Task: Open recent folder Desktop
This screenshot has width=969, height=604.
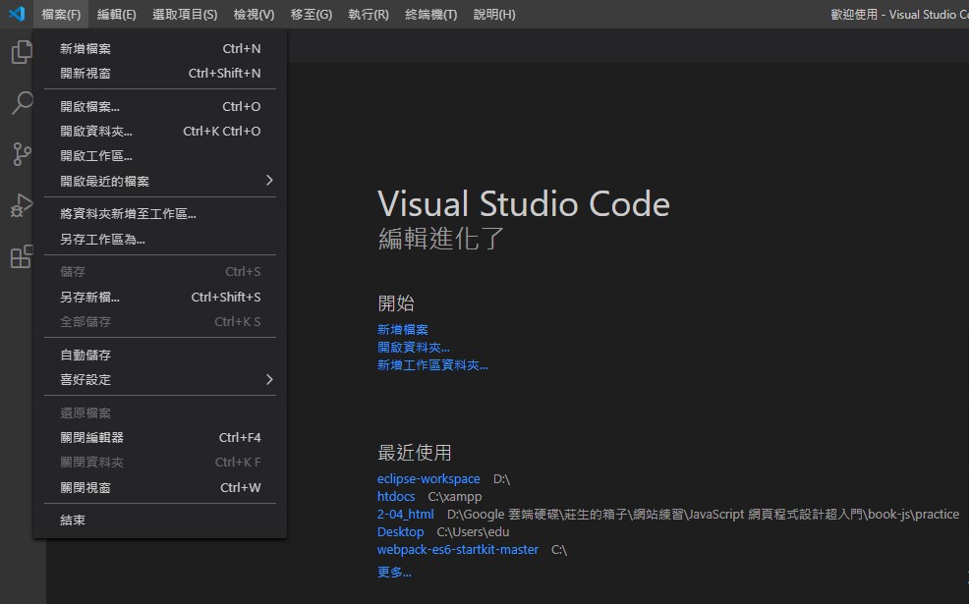Action: tap(400, 531)
